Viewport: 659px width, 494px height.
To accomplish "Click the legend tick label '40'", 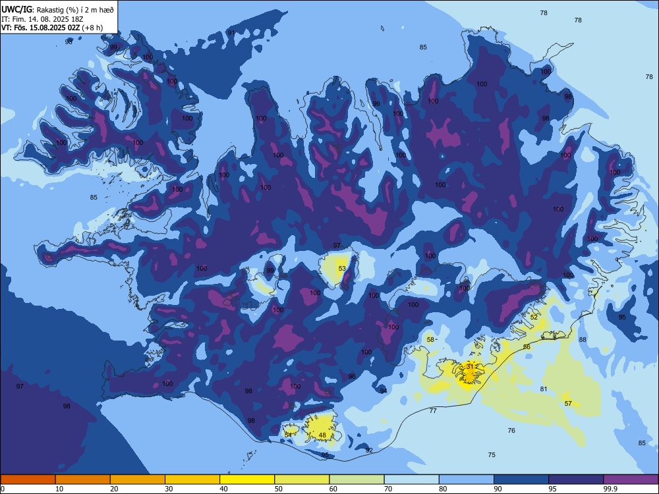I will [x=224, y=489].
